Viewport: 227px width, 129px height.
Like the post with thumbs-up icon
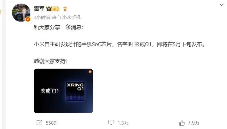(x=182, y=123)
